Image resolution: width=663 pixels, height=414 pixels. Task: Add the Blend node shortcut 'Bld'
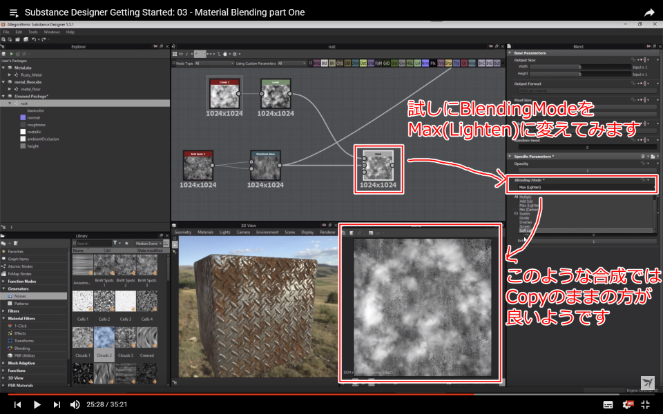pyautogui.click(x=325, y=63)
